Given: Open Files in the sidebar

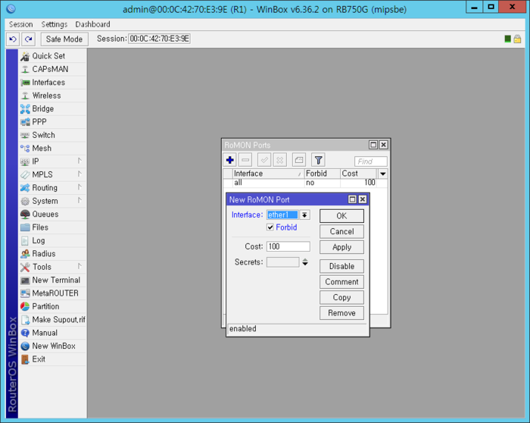Looking at the screenshot, I should coord(52,227).
